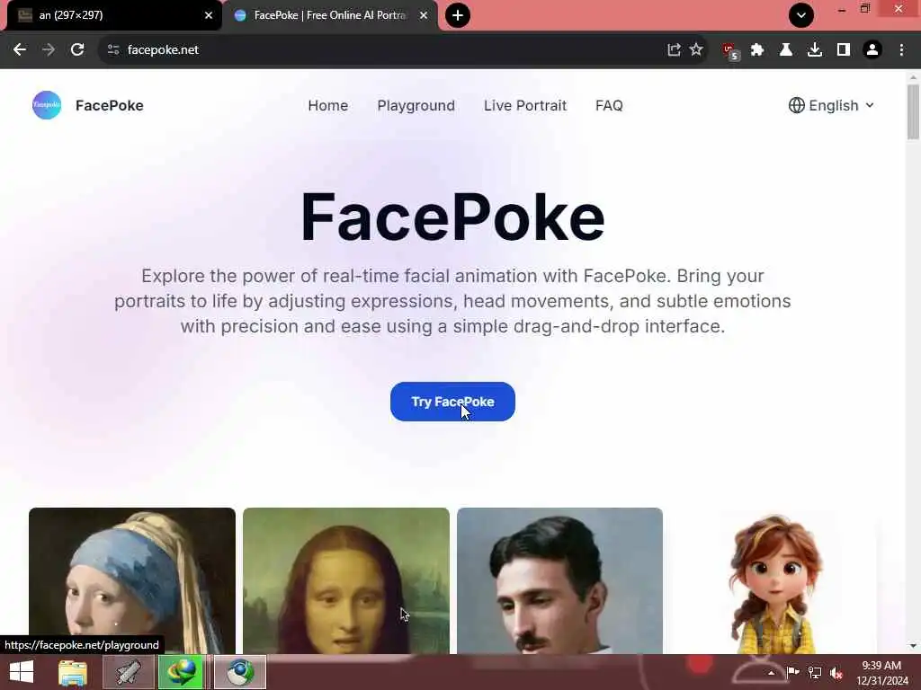Viewport: 921px width, 690px height.
Task: Click the browser forward arrow
Action: click(49, 50)
